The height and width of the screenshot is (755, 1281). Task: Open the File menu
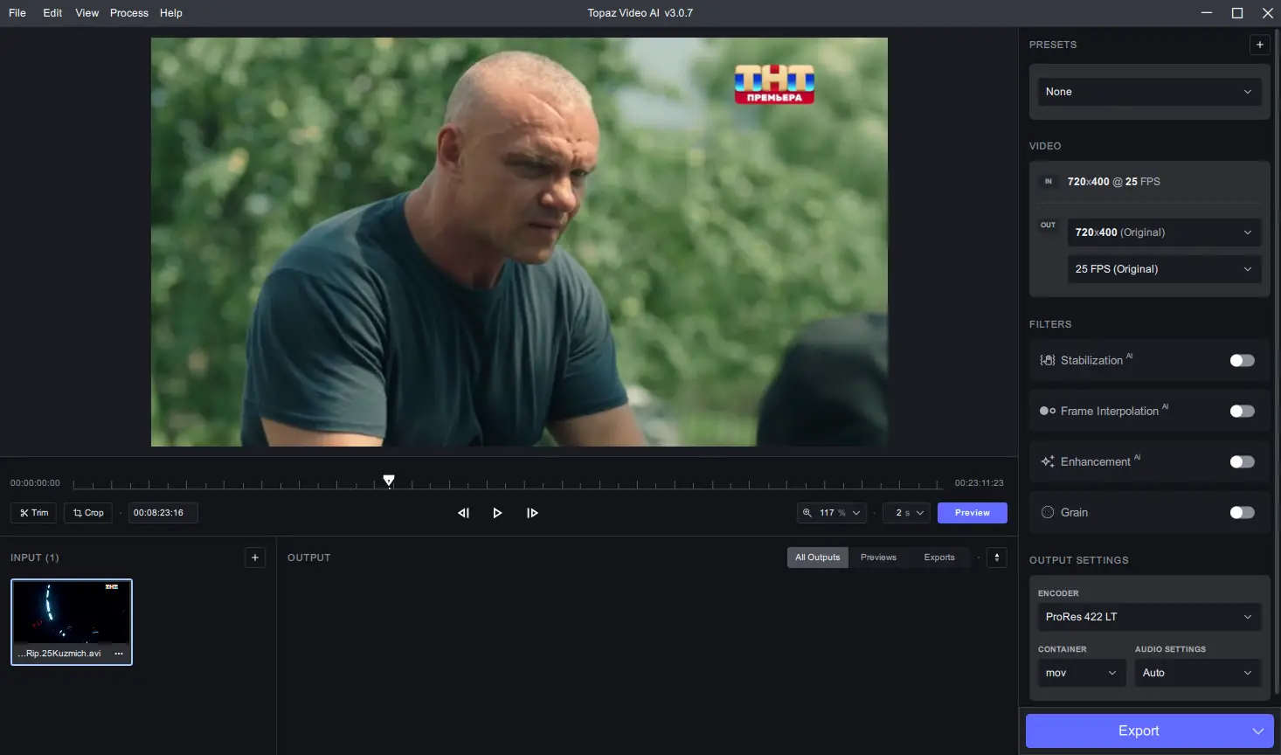click(17, 13)
